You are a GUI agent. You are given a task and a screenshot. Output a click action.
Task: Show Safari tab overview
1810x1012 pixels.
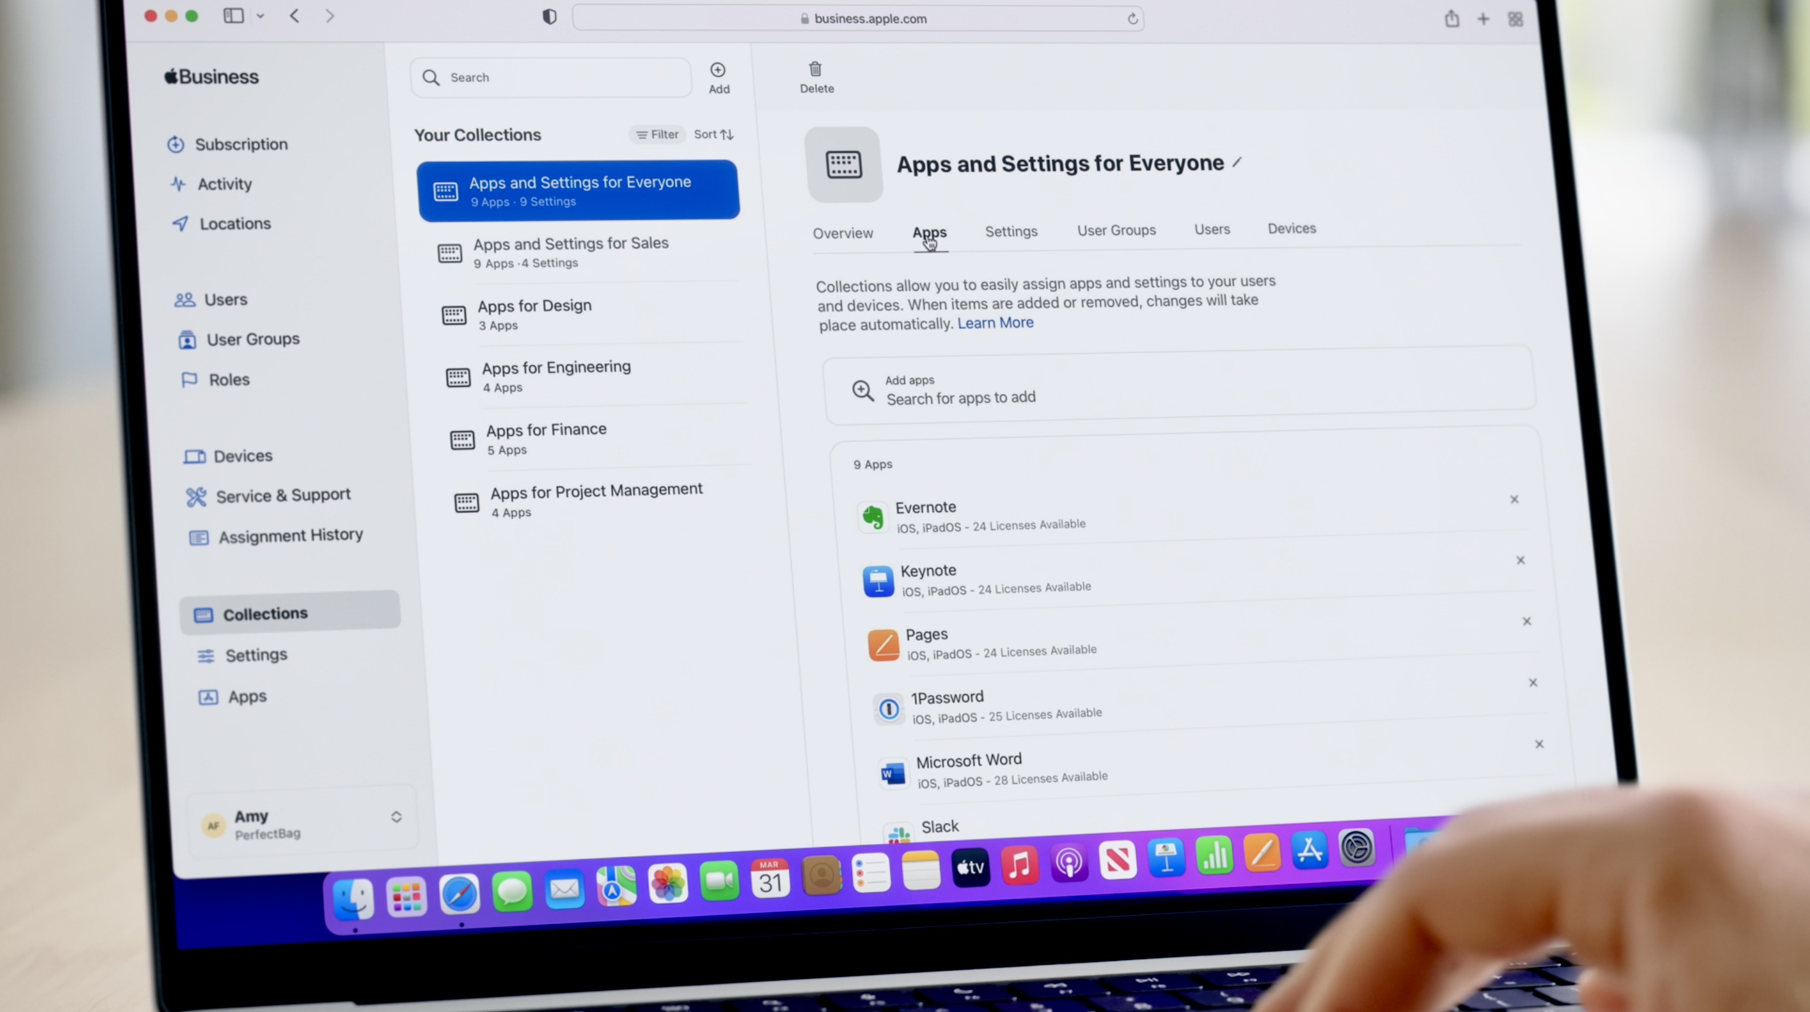[1516, 19]
